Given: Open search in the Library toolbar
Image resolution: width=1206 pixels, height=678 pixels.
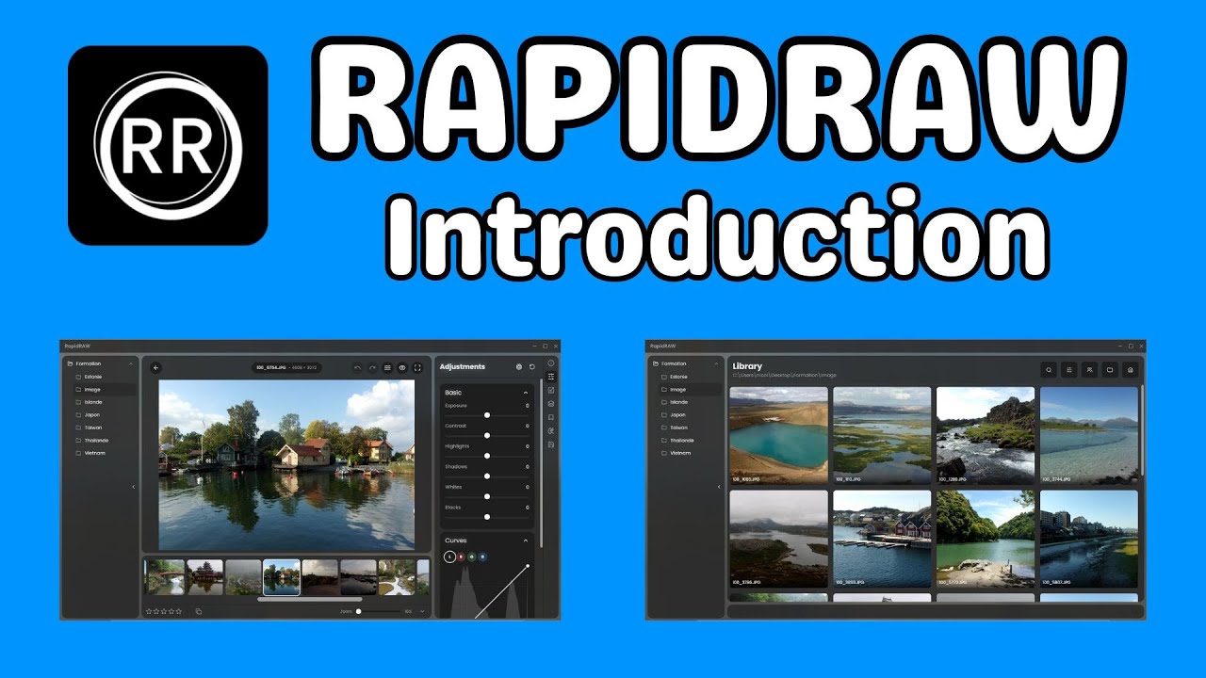Looking at the screenshot, I should click(x=1050, y=370).
